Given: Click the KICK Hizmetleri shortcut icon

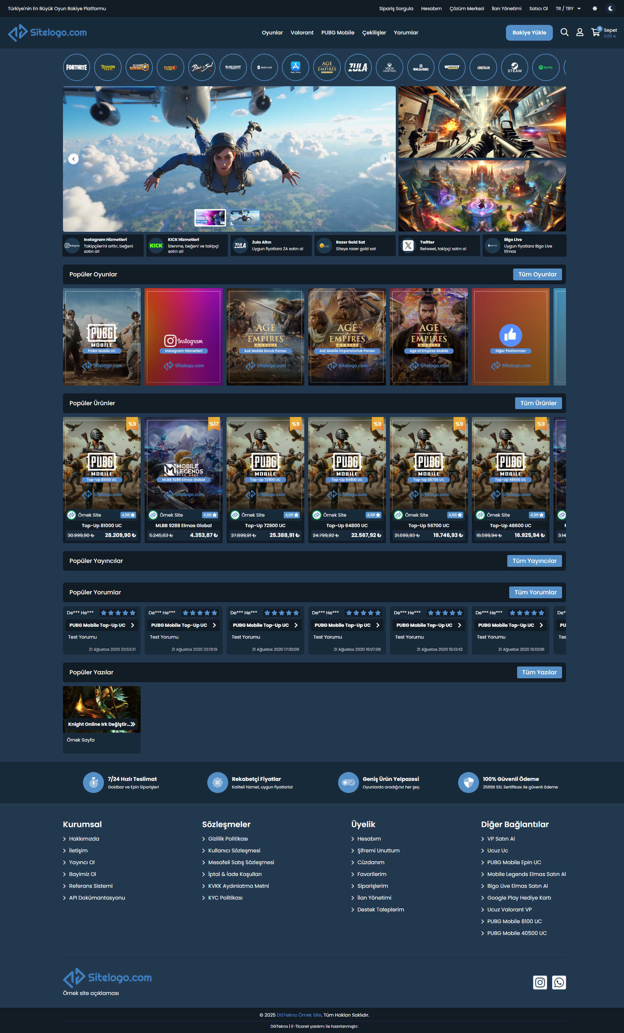Looking at the screenshot, I should click(156, 246).
